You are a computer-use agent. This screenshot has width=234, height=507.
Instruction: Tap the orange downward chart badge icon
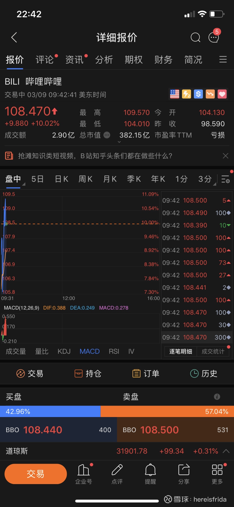coord(210,94)
